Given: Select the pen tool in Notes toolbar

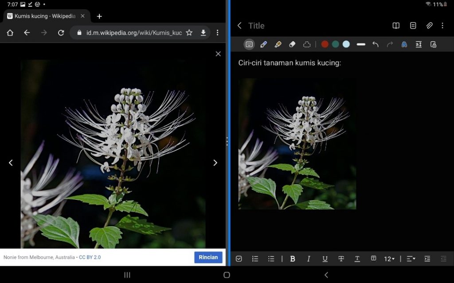Looking at the screenshot, I should tap(263, 44).
